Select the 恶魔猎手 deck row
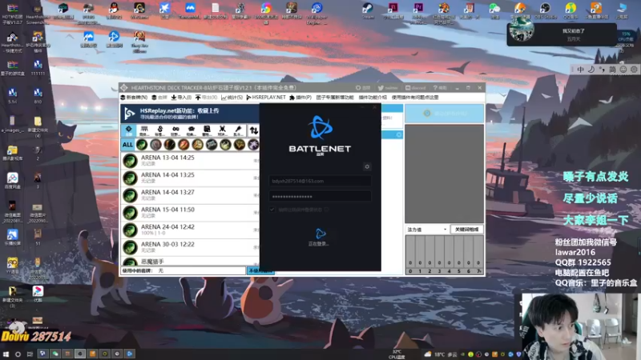641x360 pixels. 190,261
